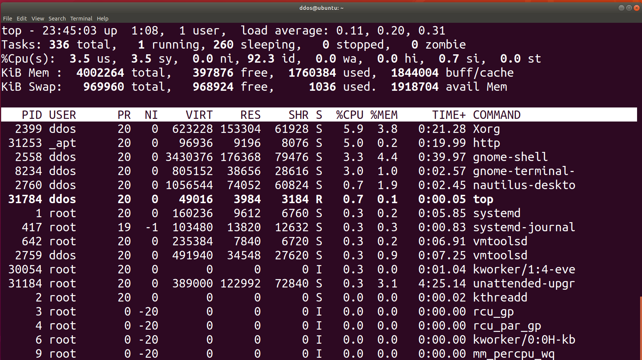Viewport: 642px width, 360px height.
Task: Click the -1 nice value
Action: (x=152, y=227)
